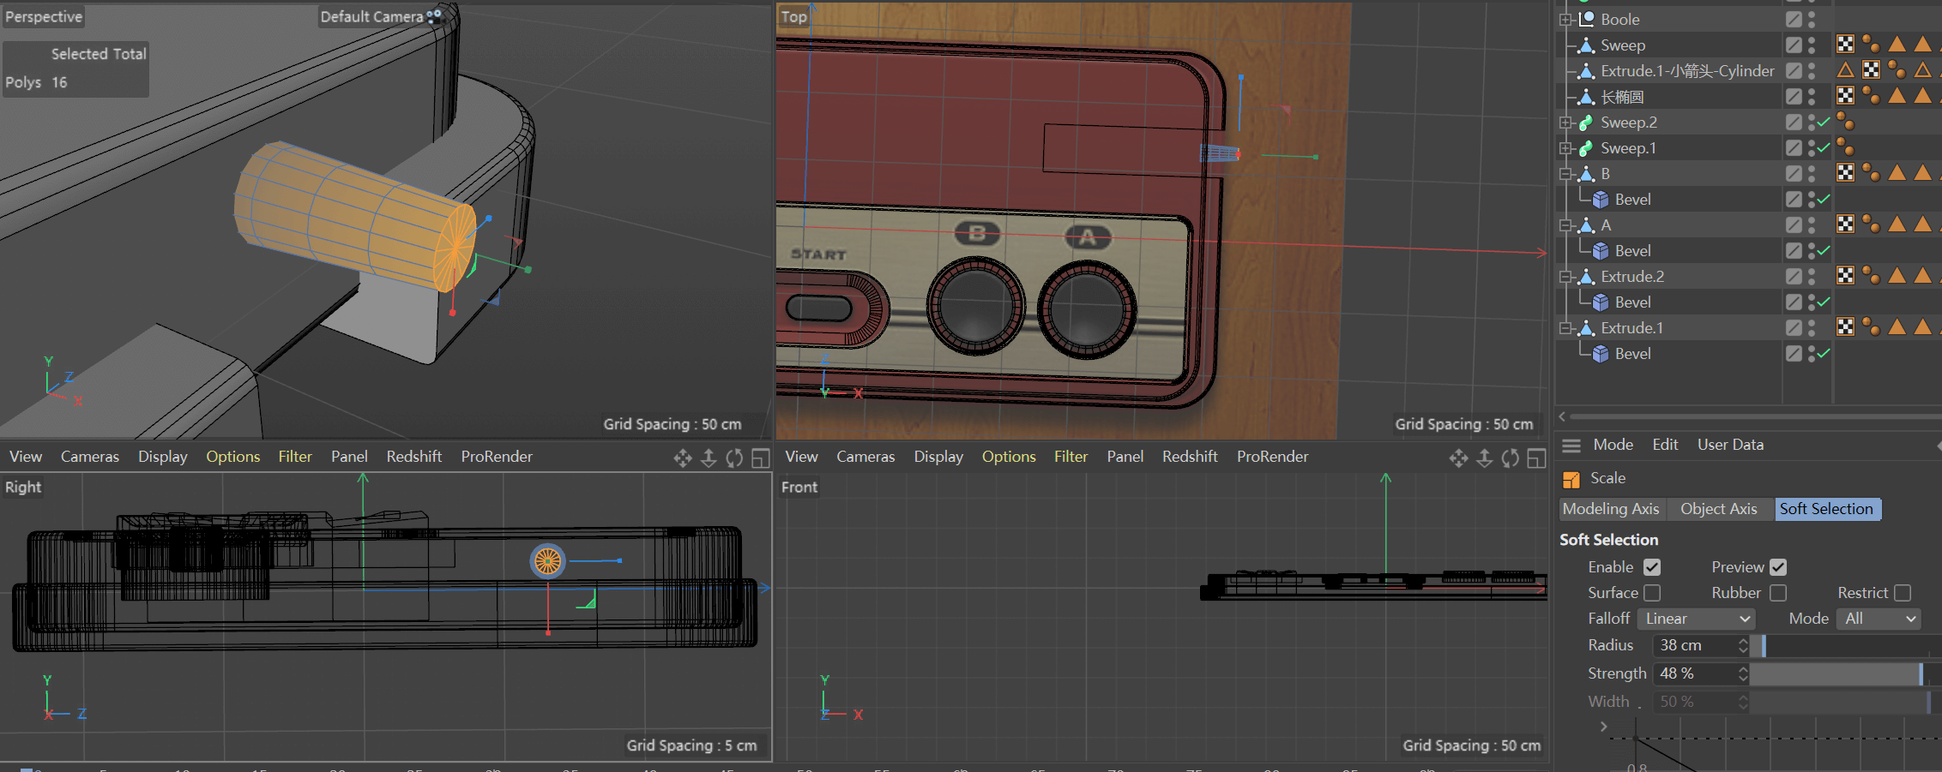Click the Radius slider bar
Viewport: 1942px width, 772px height.
pos(1845,645)
